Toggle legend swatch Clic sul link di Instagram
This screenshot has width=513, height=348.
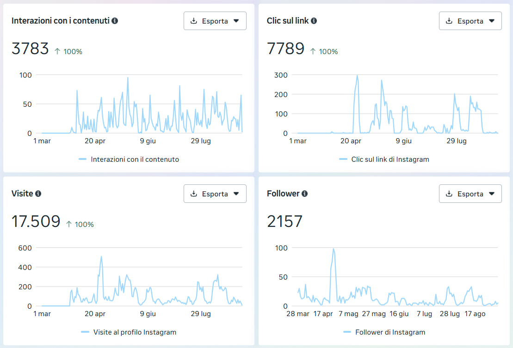(343, 159)
